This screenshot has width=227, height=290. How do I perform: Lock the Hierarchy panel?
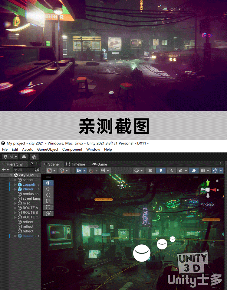tap(32, 164)
